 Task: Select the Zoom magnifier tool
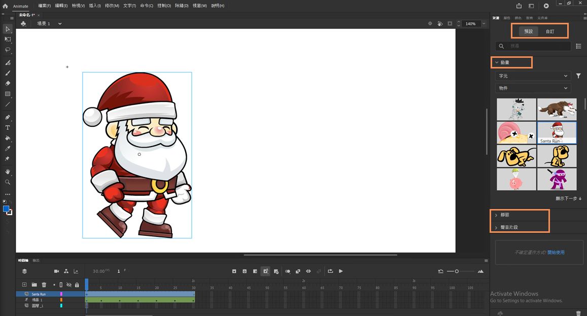(8, 182)
